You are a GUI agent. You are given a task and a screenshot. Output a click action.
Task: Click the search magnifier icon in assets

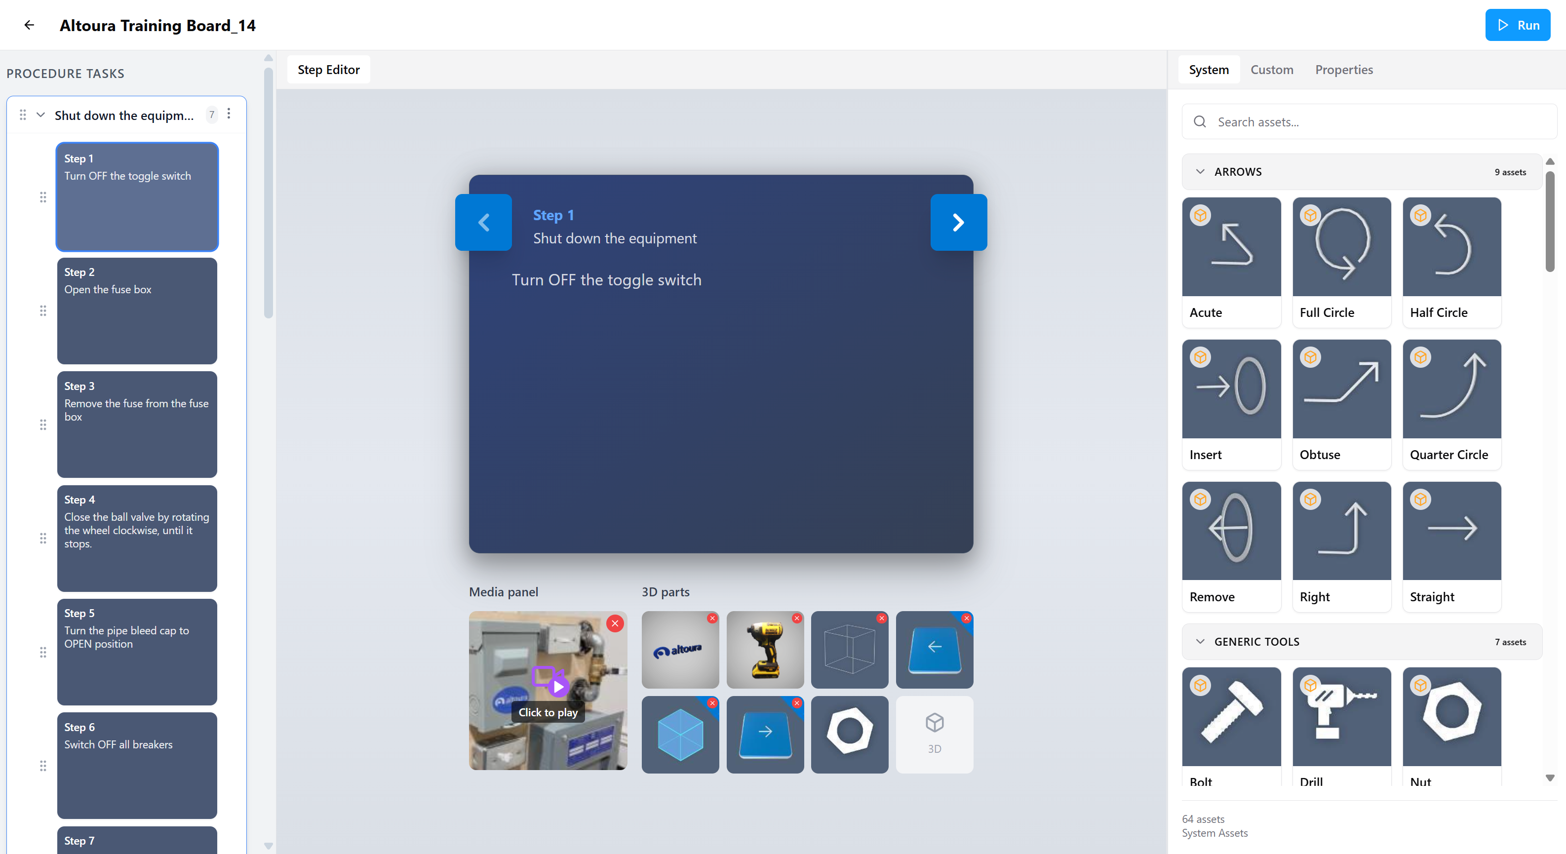pyautogui.click(x=1199, y=121)
